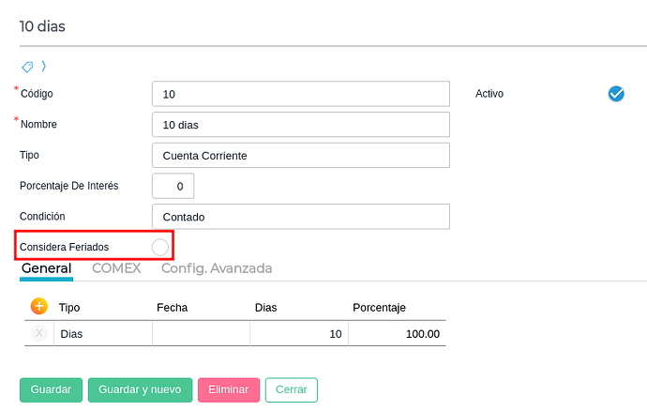Add a new row with plus icon
This screenshot has height=411, width=647.
[39, 307]
